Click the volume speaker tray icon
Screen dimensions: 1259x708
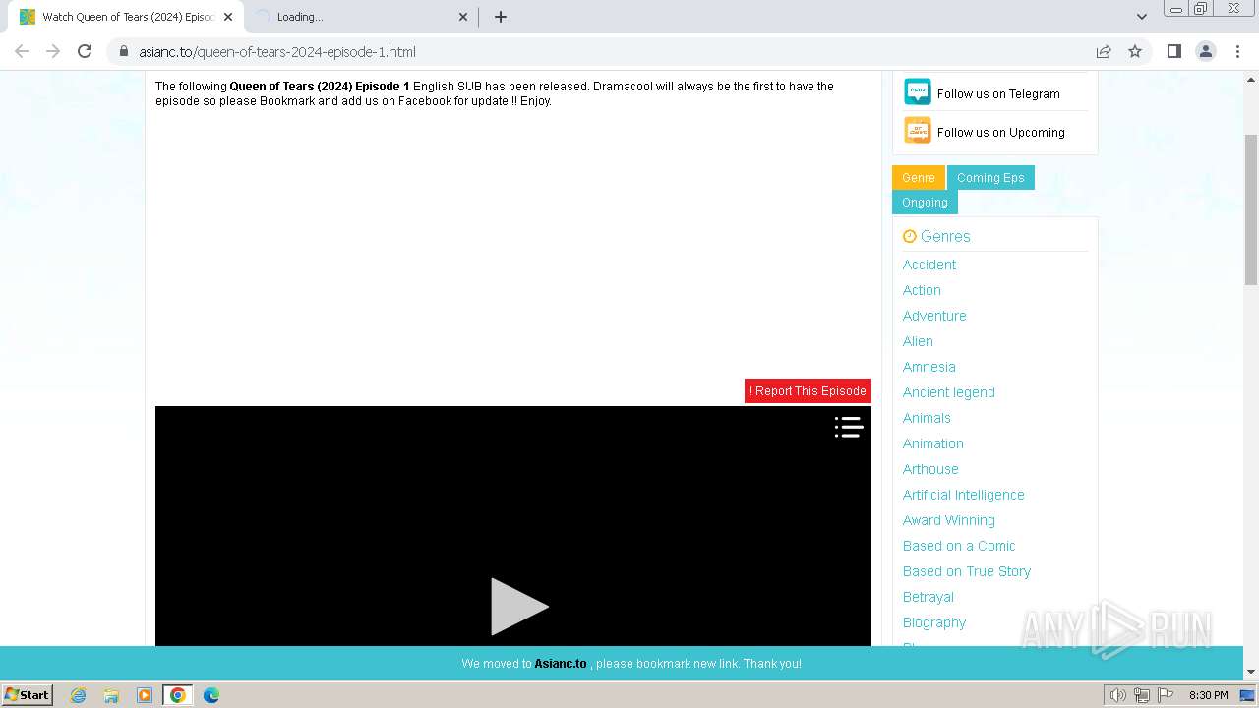pyautogui.click(x=1118, y=695)
